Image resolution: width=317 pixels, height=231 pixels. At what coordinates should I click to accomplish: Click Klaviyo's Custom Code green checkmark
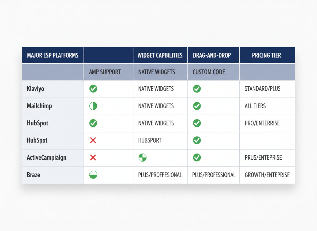pos(197,88)
